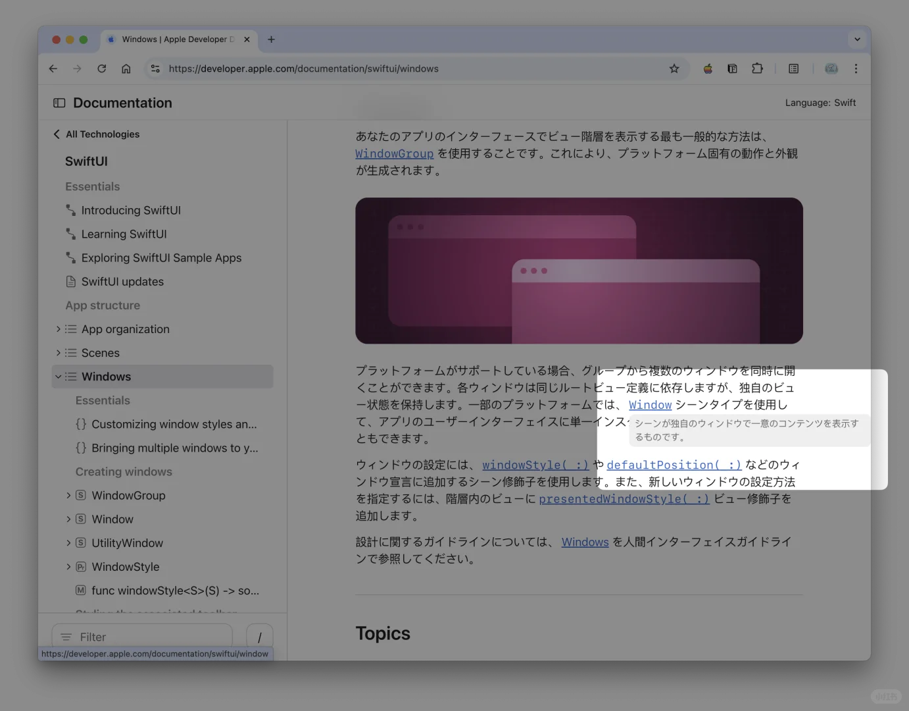909x711 pixels.
Task: Collapse the Windows section
Action: 58,377
